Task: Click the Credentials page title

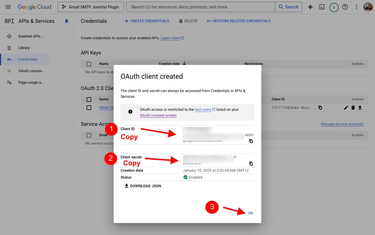Action: tap(94, 21)
